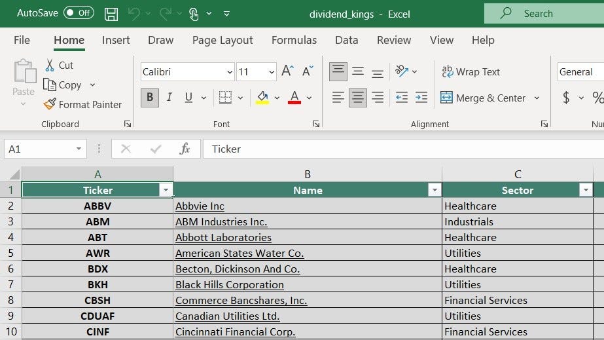Screen dimensions: 604x340
Task: Apply the red font color swatch
Action: pyautogui.click(x=294, y=98)
